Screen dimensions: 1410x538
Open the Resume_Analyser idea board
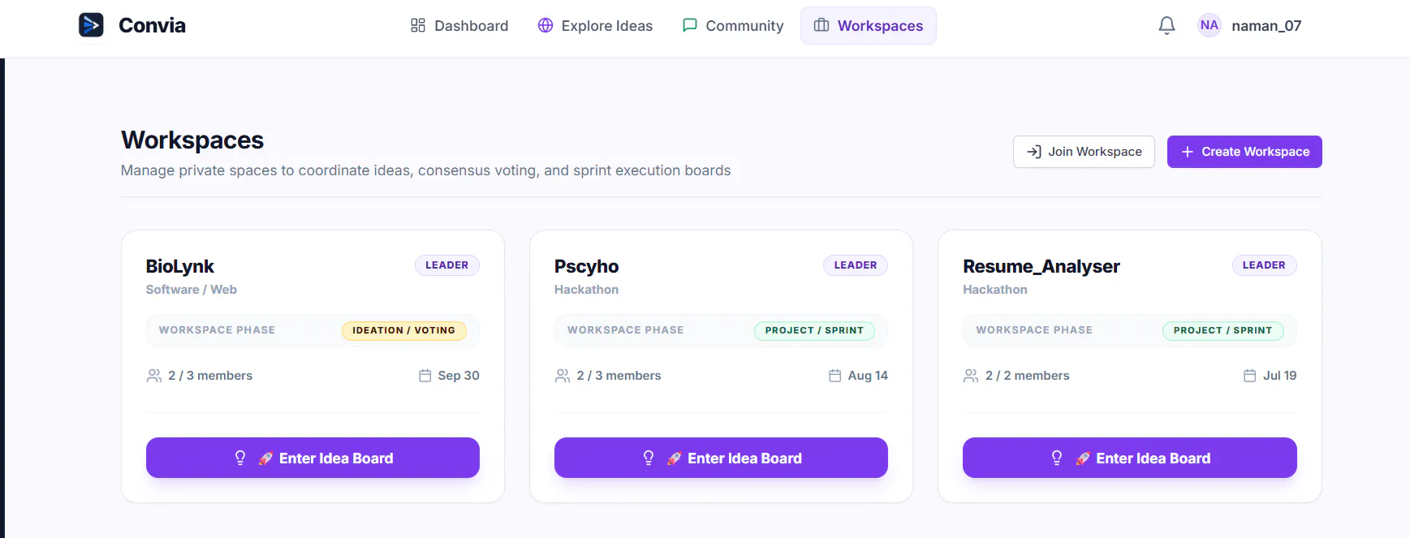[1130, 458]
